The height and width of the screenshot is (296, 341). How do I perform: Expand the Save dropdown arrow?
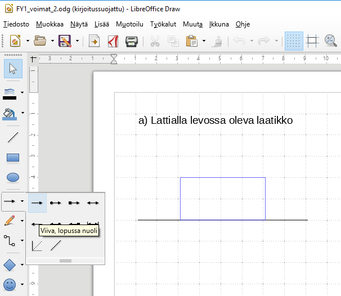click(77, 41)
